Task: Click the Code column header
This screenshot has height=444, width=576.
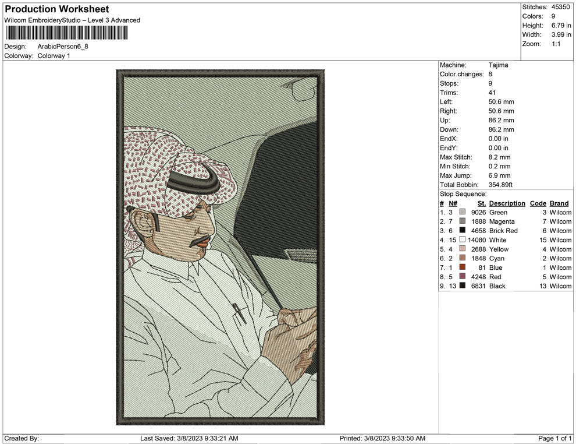Action: [538, 203]
